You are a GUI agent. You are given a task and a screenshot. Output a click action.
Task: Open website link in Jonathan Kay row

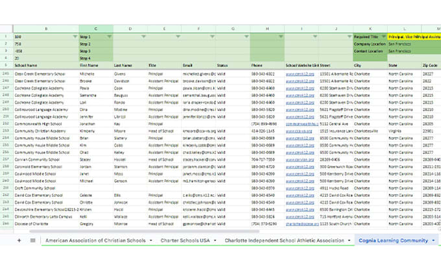(x=302, y=124)
